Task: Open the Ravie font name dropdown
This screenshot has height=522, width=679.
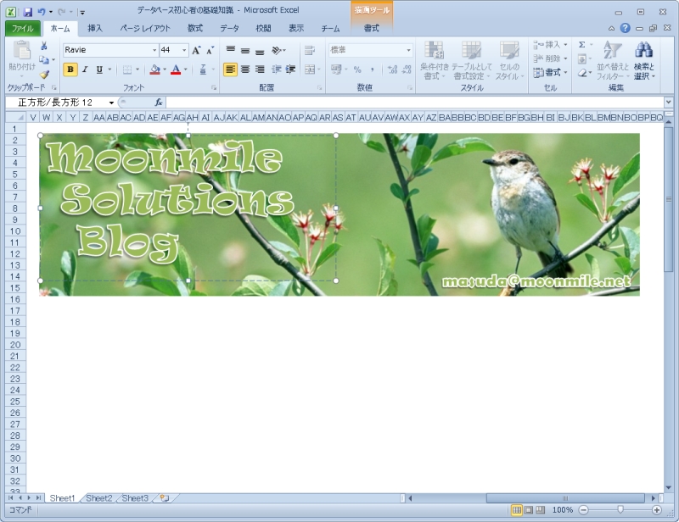Action: click(x=154, y=50)
